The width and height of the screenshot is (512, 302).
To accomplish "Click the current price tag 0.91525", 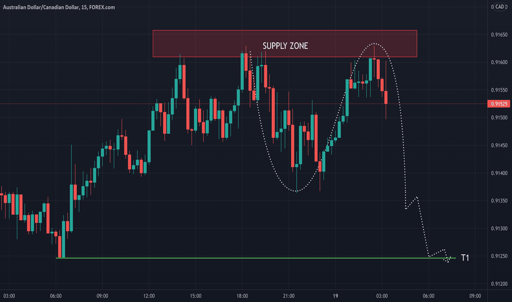I will coord(499,104).
